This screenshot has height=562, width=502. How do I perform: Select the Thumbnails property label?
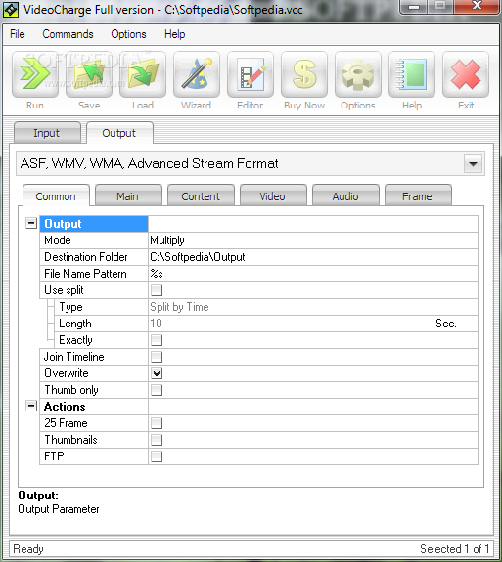pos(70,440)
